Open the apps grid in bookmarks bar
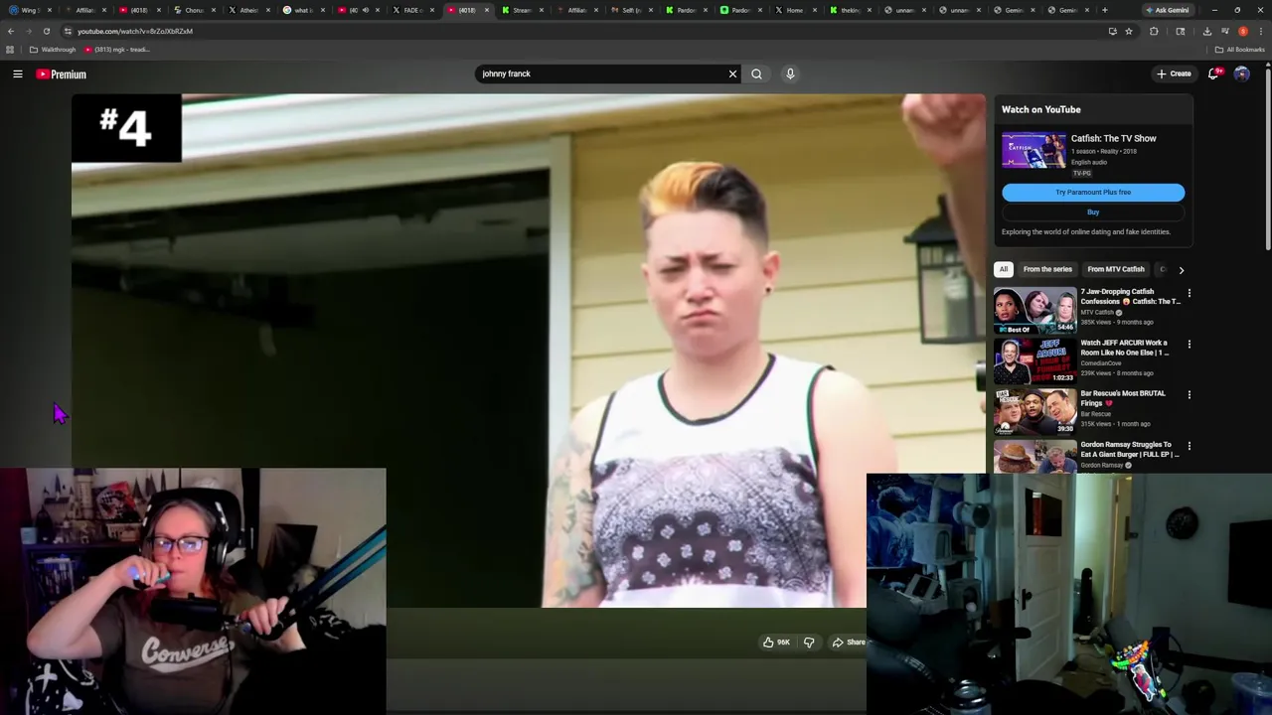The height and width of the screenshot is (715, 1272). [x=10, y=50]
